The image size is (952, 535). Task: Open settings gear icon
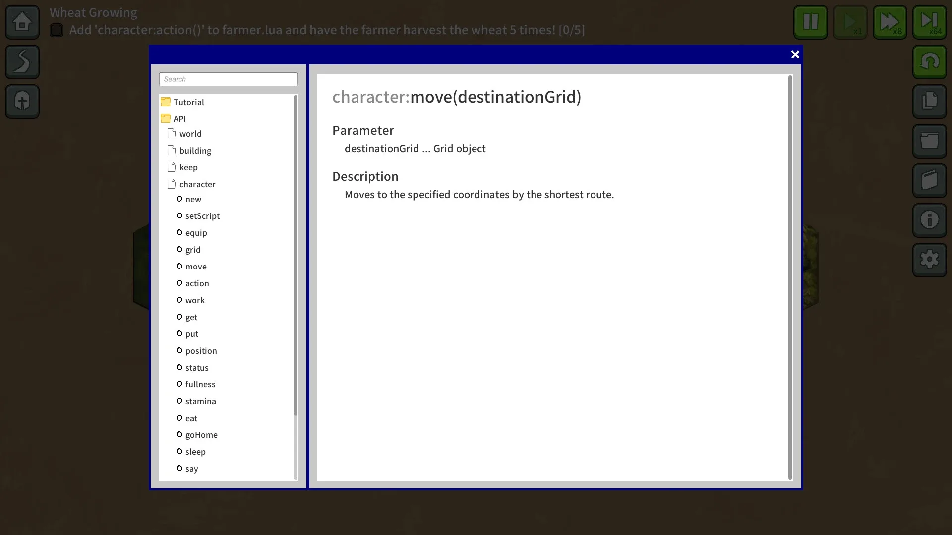click(929, 260)
